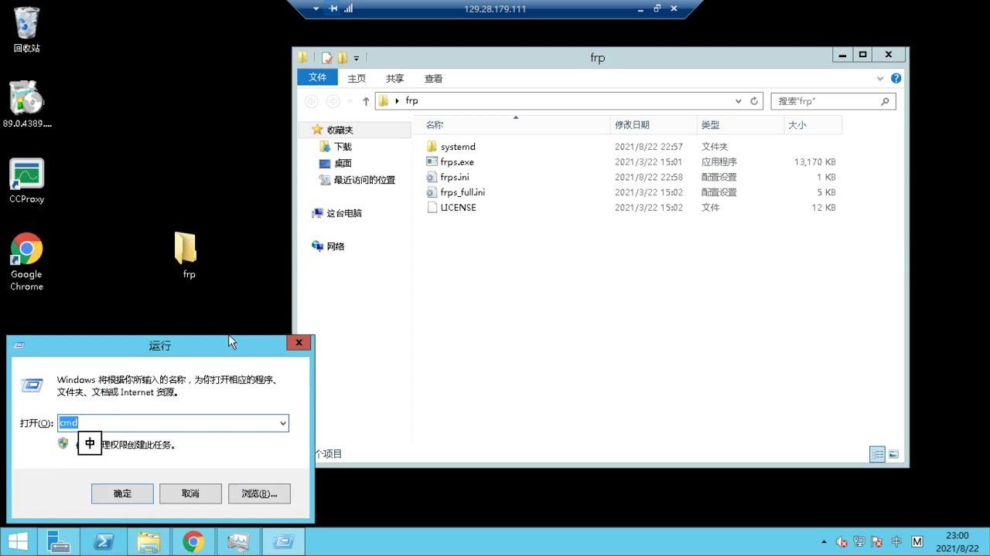Expand the Run dialog 打开 dropdown arrow
The width and height of the screenshot is (990, 556).
(x=283, y=423)
